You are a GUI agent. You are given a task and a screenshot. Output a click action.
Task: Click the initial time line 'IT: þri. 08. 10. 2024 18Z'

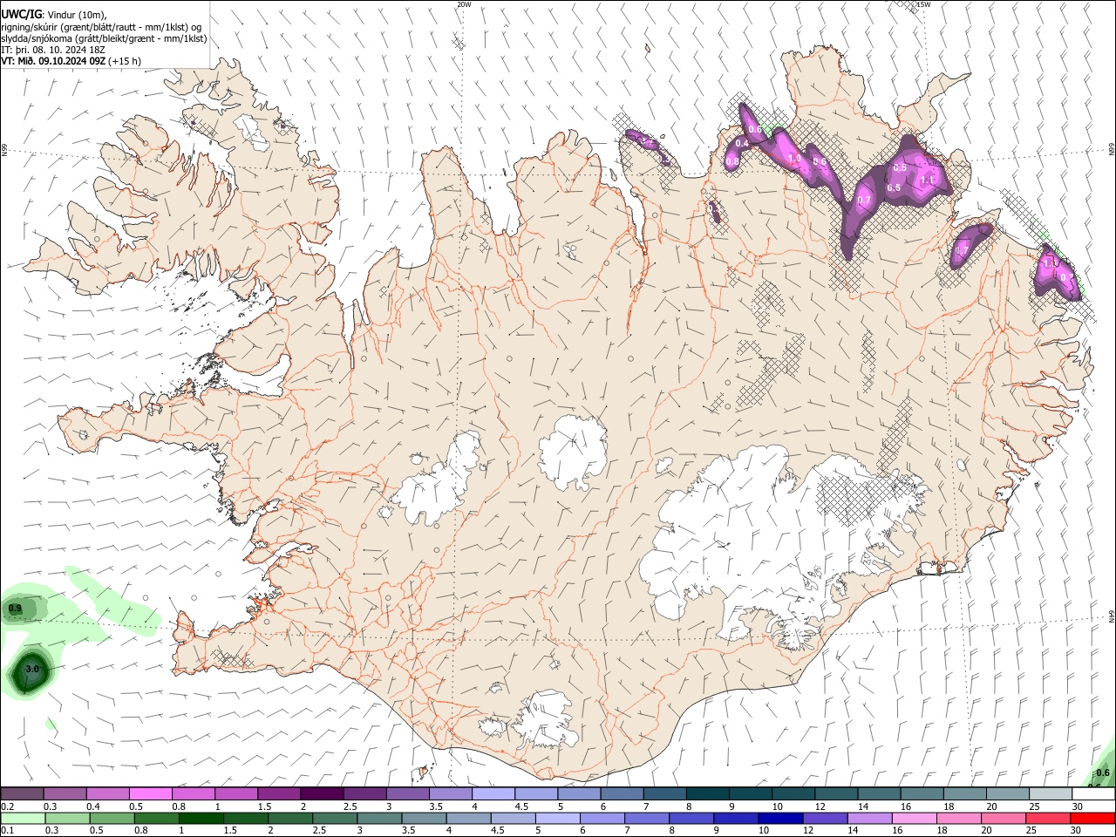tap(53, 50)
